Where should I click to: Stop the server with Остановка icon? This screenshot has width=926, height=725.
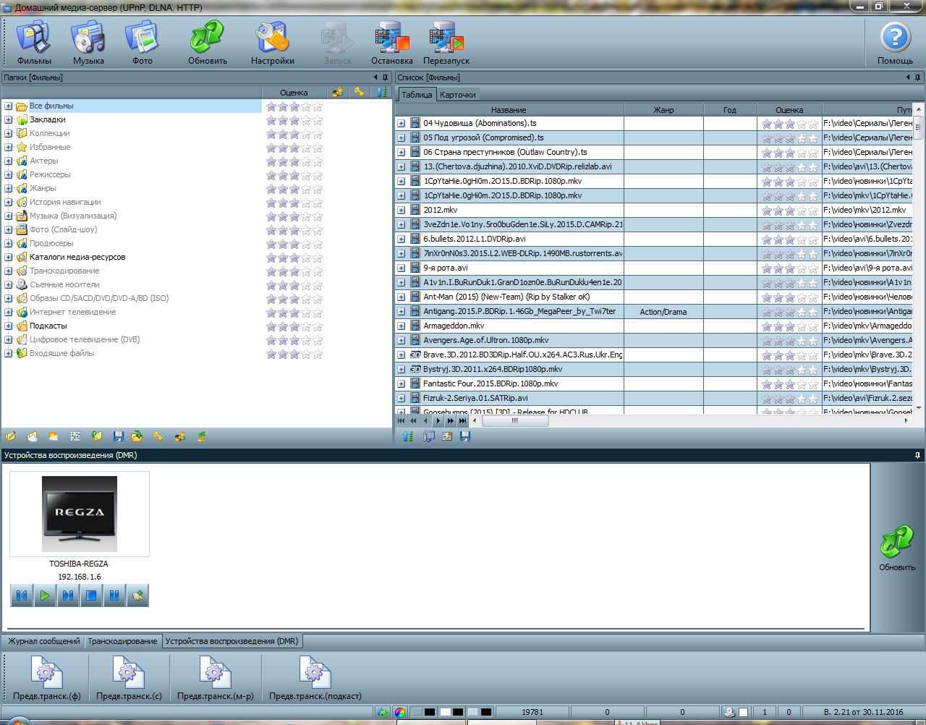(391, 43)
